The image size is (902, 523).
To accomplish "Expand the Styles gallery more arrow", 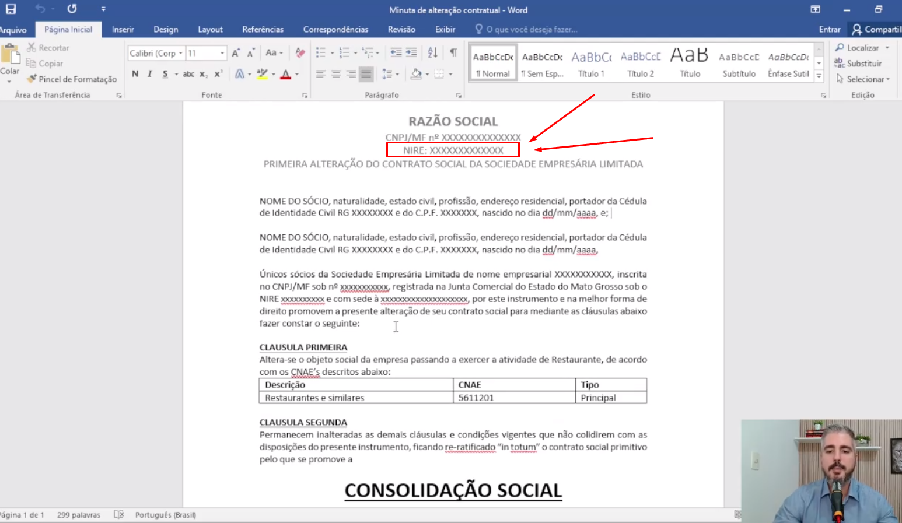I will click(819, 76).
